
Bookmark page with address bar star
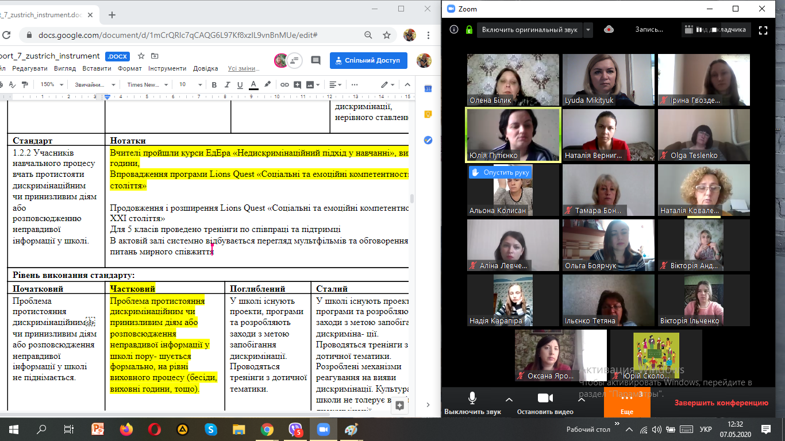(387, 35)
